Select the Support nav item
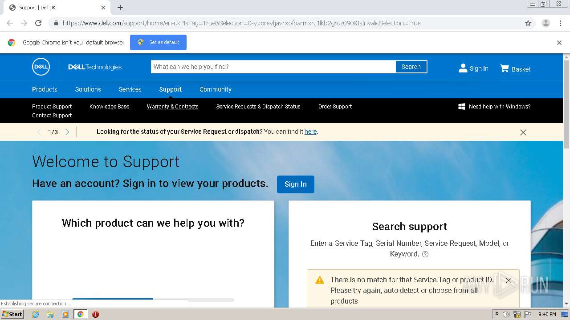 (171, 89)
